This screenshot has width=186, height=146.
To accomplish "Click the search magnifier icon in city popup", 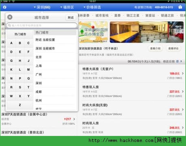I will [x=9, y=25].
